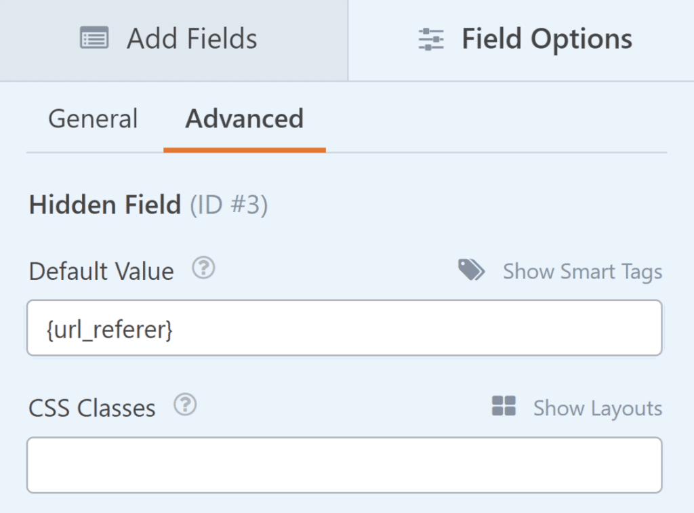Click the grid icon next to Show Layouts
Viewport: 694px width, 513px height.
tap(503, 407)
